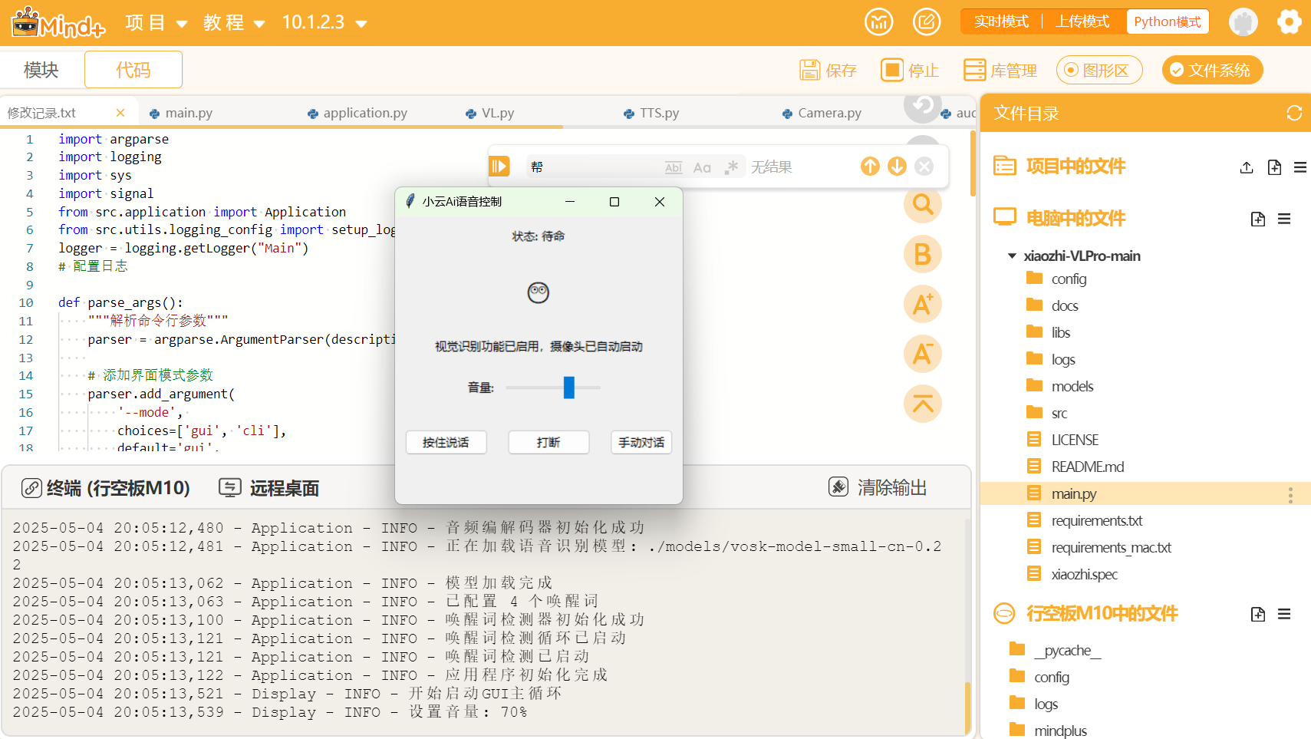Open menu icon beside 项目中的文件
This screenshot has height=739, width=1311.
(1299, 167)
